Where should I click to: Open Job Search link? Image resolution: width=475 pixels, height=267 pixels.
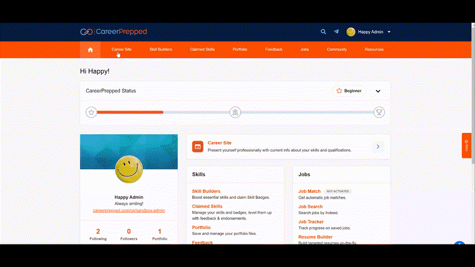(311, 206)
